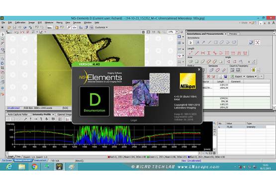Click the red X delete icon
Viewport: 276px width, 187px height.
click(x=214, y=76)
